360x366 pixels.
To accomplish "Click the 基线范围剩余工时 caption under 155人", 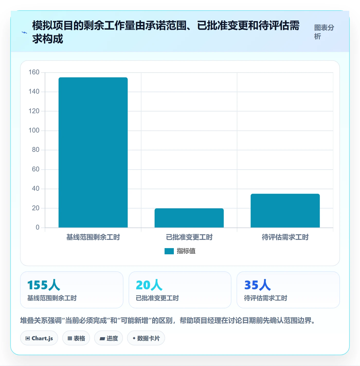I will [x=52, y=298].
